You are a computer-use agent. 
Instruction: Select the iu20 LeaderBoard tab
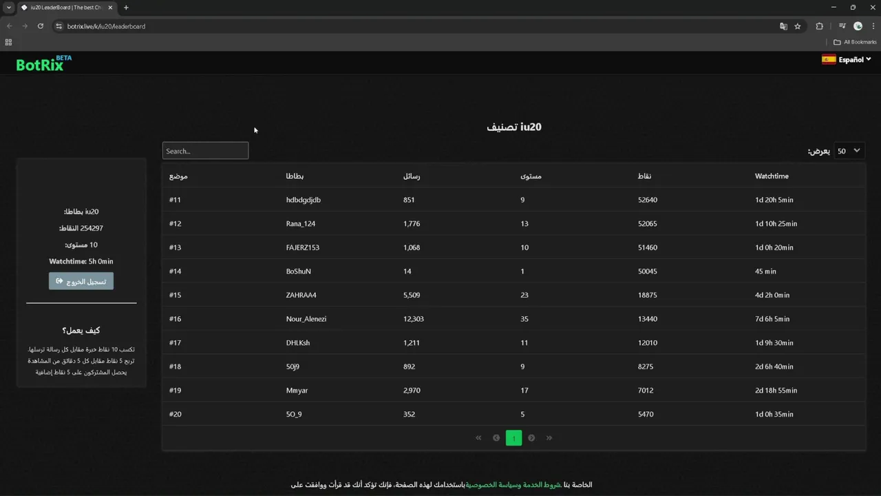[67, 8]
